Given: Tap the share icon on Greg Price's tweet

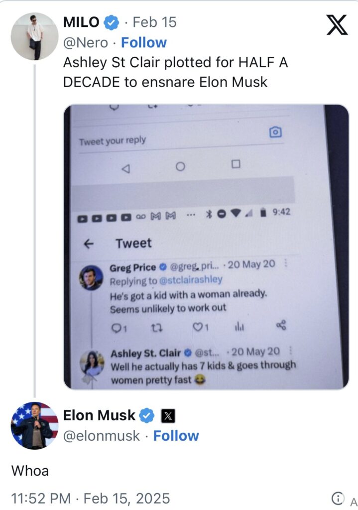Looking at the screenshot, I should [x=281, y=326].
